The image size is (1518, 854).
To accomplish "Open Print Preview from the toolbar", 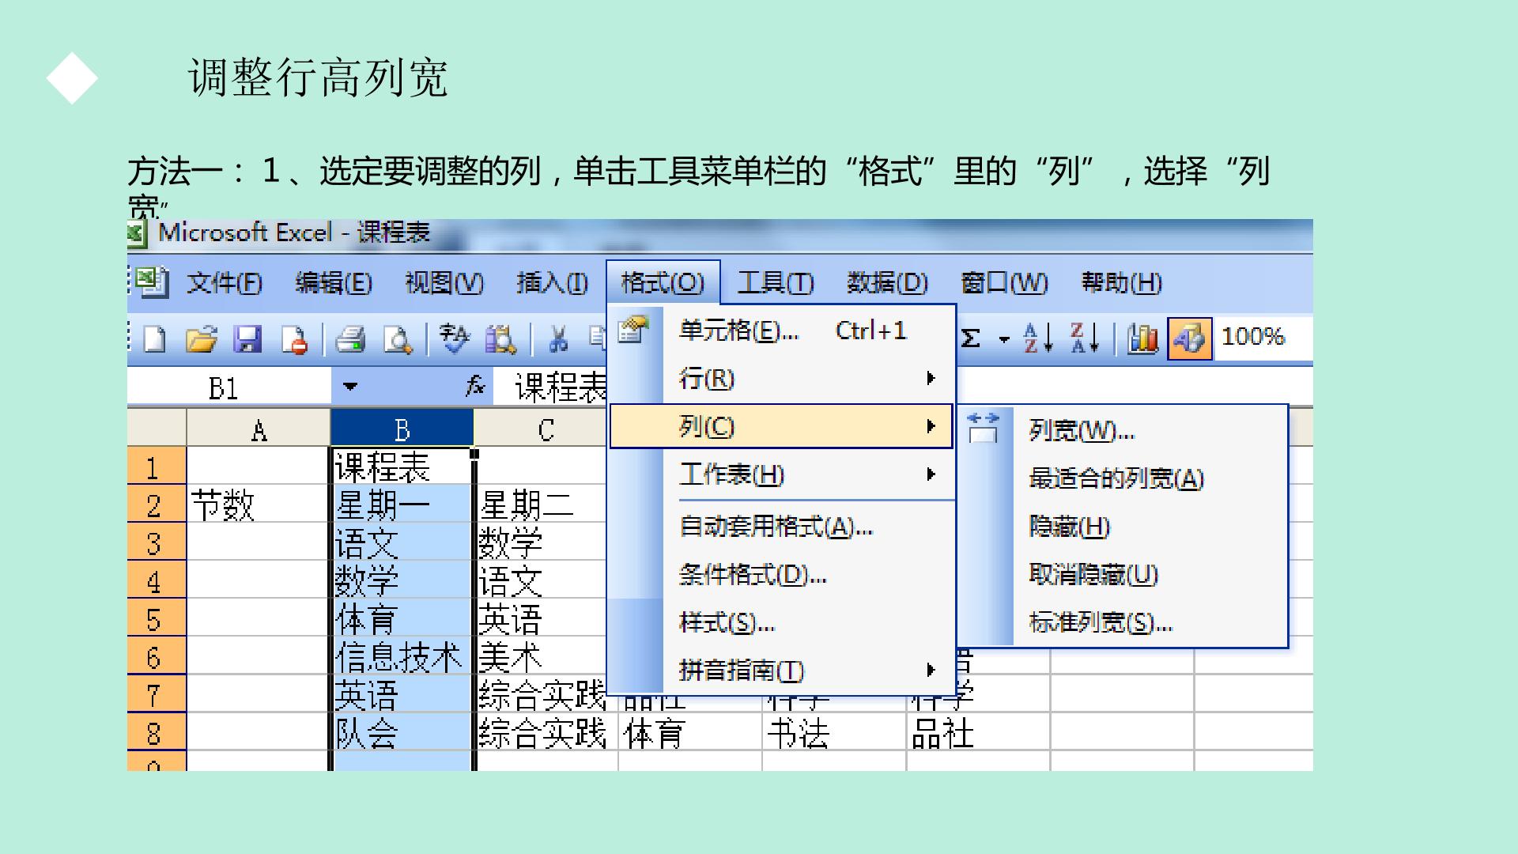I will (397, 339).
